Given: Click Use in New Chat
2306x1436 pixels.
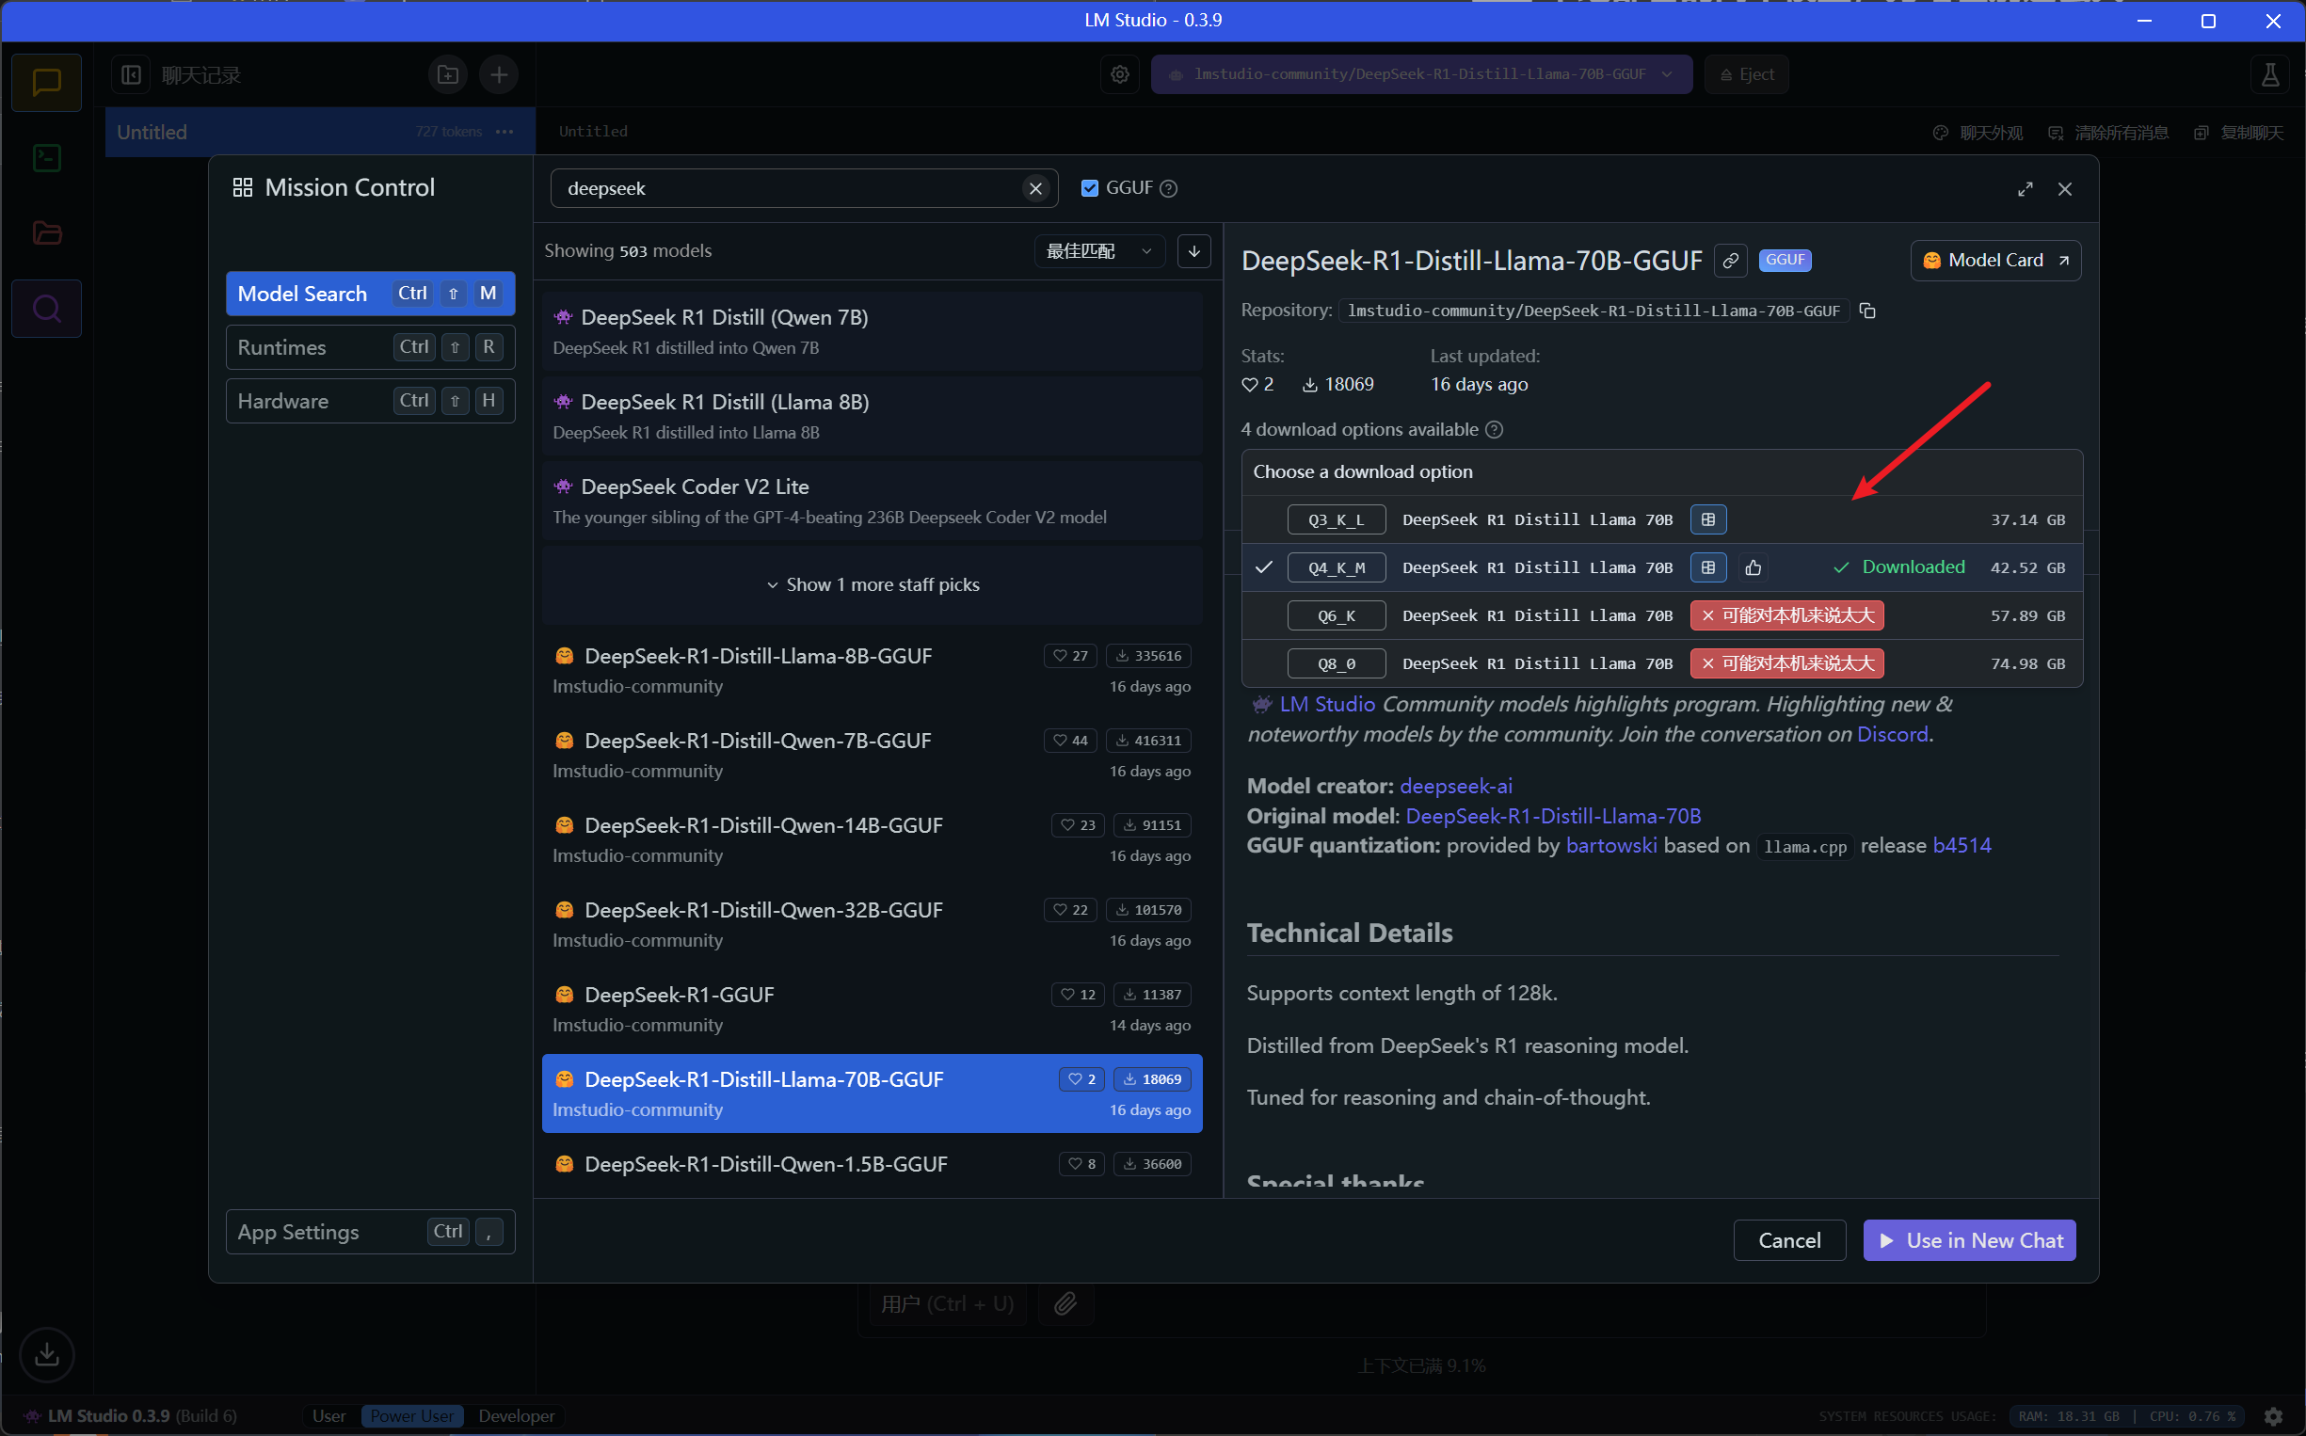Looking at the screenshot, I should pyautogui.click(x=1970, y=1240).
